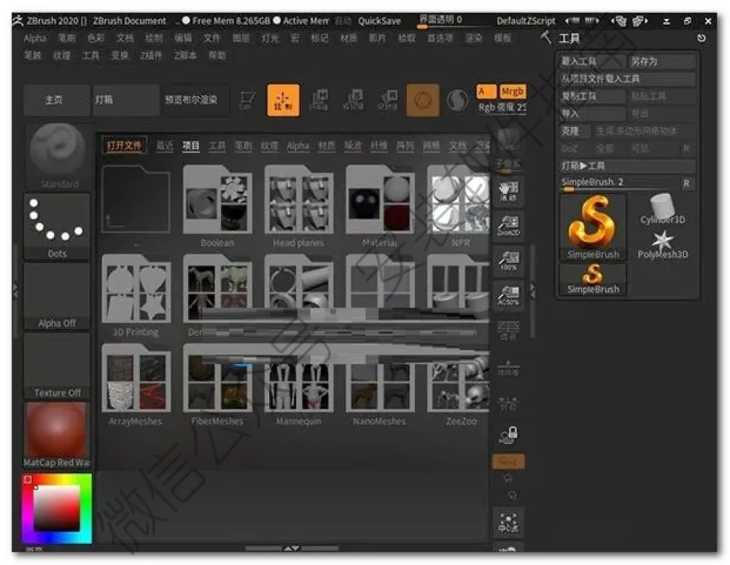Click the DefaultZScript button
The width and height of the screenshot is (730, 565).
(x=526, y=21)
